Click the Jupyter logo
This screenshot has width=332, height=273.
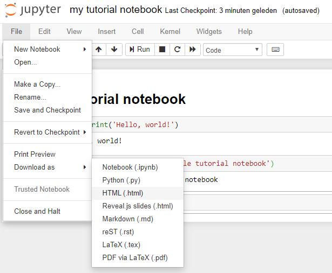click(x=33, y=10)
